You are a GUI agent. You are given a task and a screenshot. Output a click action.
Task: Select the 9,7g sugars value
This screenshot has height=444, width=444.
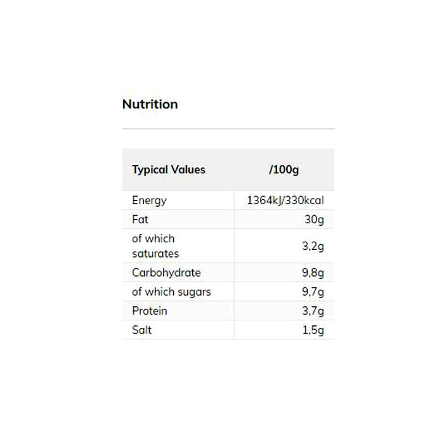(x=313, y=292)
